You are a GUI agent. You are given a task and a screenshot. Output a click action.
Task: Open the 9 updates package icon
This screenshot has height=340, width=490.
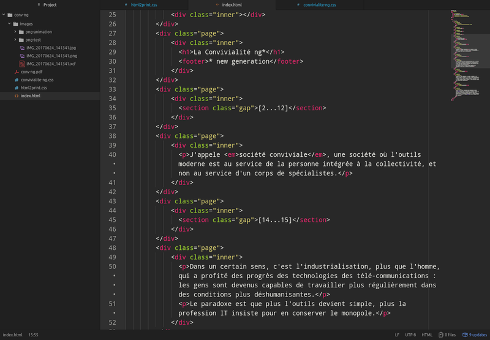[465, 334]
